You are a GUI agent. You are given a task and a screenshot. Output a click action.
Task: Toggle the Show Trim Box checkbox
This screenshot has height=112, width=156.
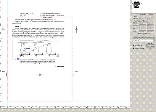pos(134,48)
